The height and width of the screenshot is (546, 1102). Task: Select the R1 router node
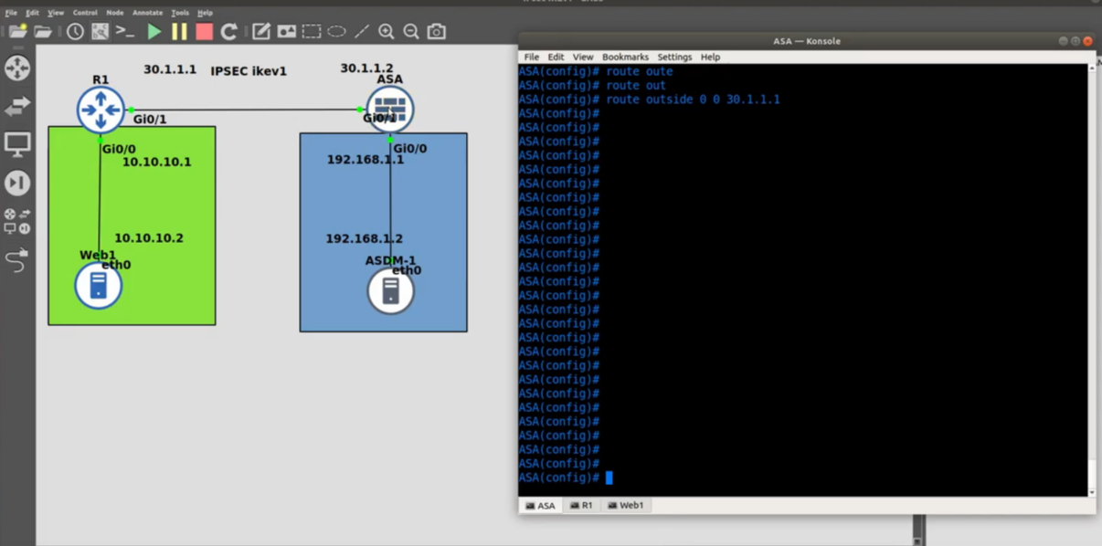click(101, 110)
